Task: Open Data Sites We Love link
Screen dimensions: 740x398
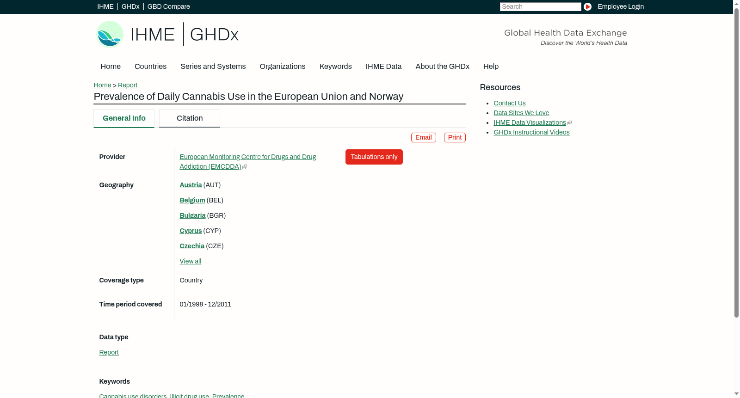Action: click(521, 113)
